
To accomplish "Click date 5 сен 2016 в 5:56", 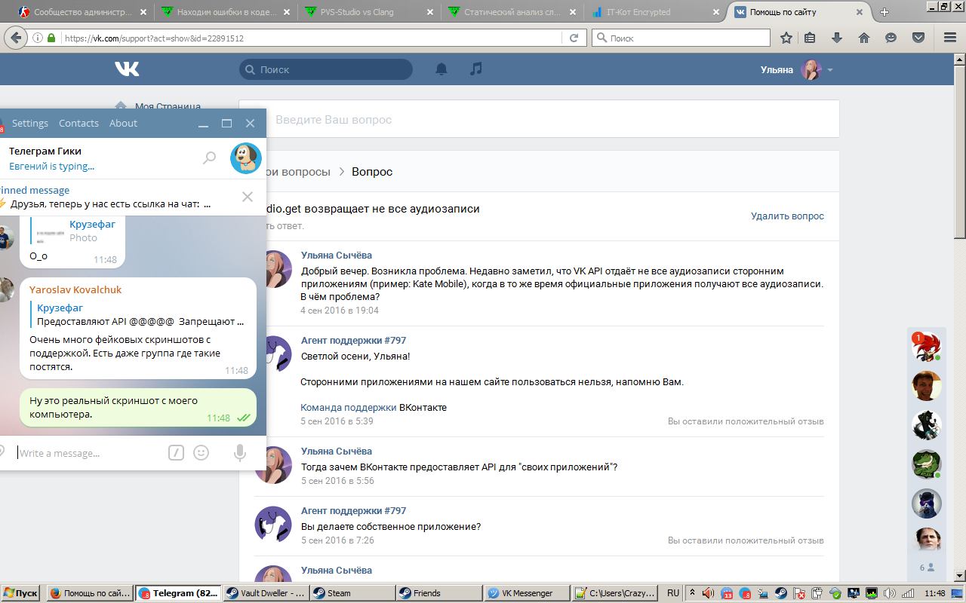I will click(x=337, y=480).
